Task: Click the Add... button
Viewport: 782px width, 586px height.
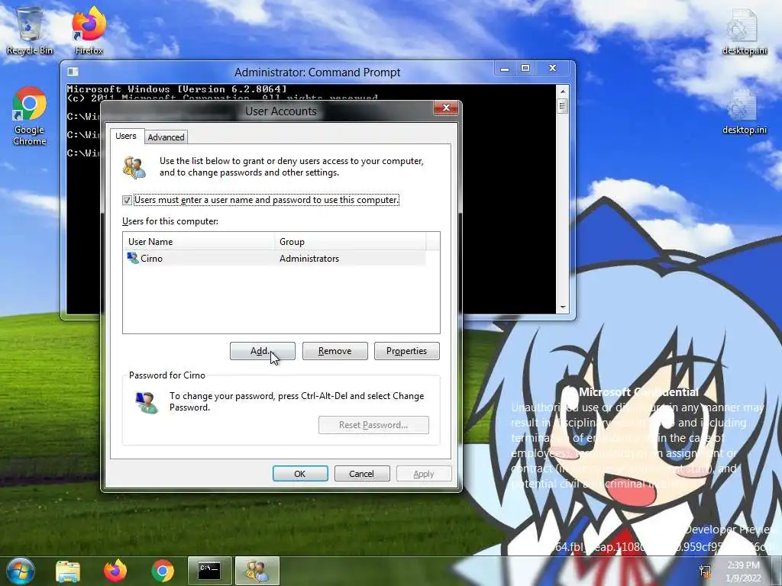Action: [263, 351]
